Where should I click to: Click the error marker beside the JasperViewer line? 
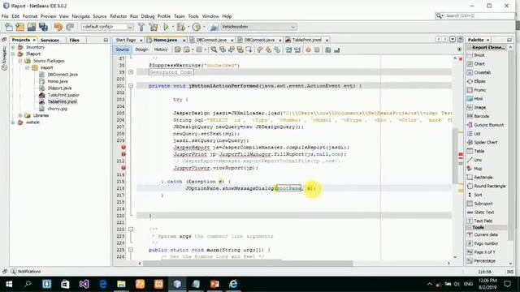(123, 168)
